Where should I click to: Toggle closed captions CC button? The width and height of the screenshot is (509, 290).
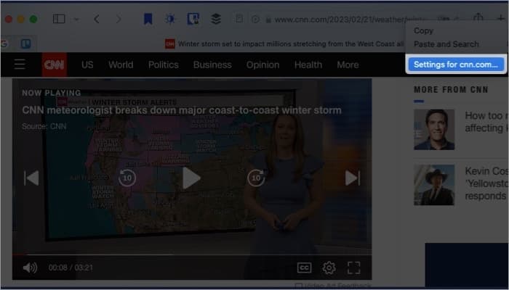pos(304,268)
